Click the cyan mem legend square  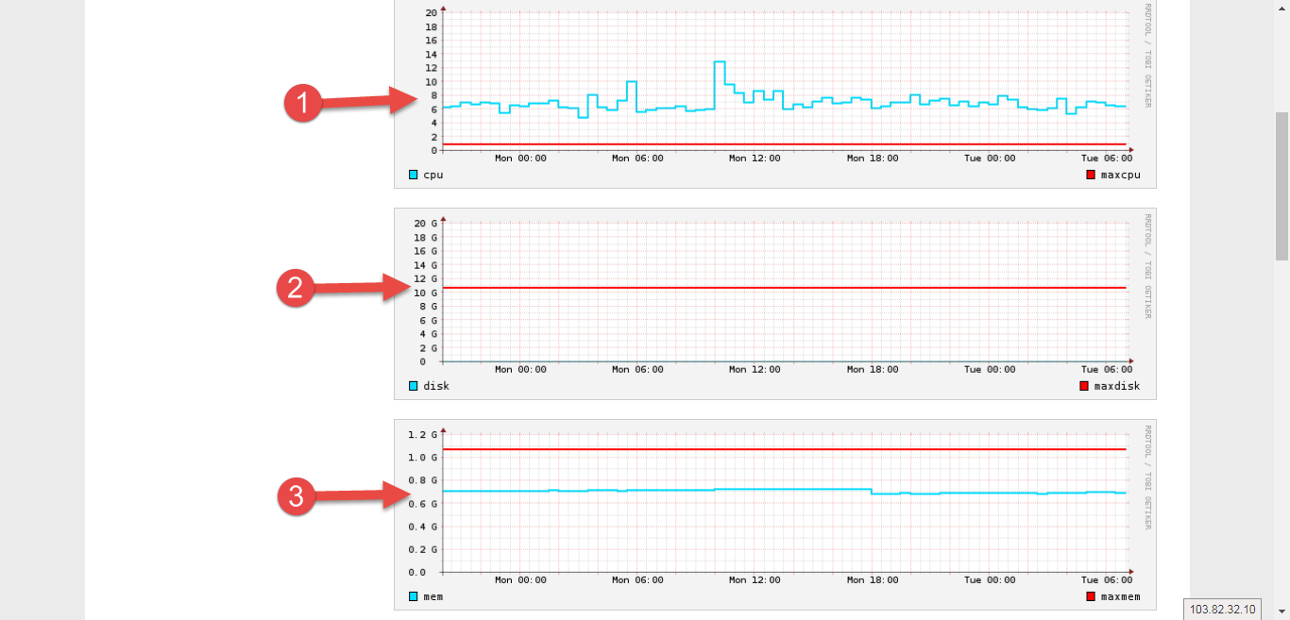414,596
